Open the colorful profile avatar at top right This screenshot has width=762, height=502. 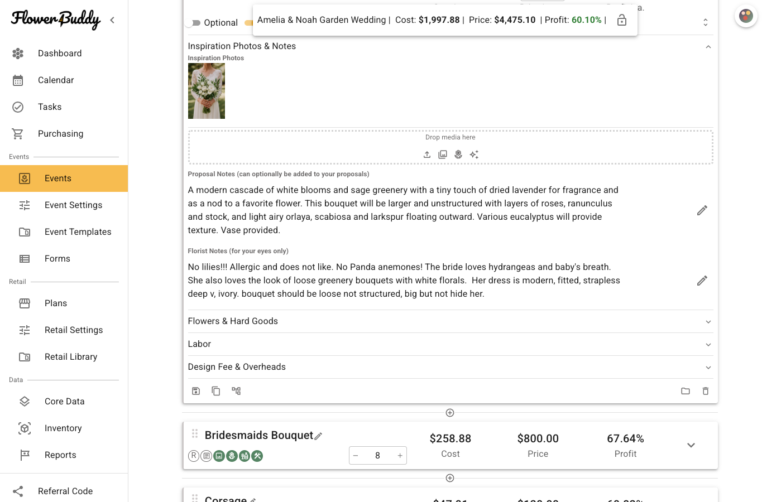pyautogui.click(x=746, y=16)
